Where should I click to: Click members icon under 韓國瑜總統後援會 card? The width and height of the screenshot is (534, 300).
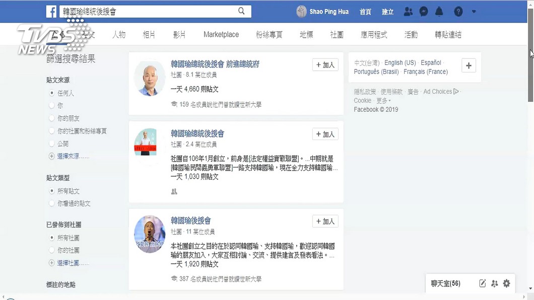[x=174, y=191]
